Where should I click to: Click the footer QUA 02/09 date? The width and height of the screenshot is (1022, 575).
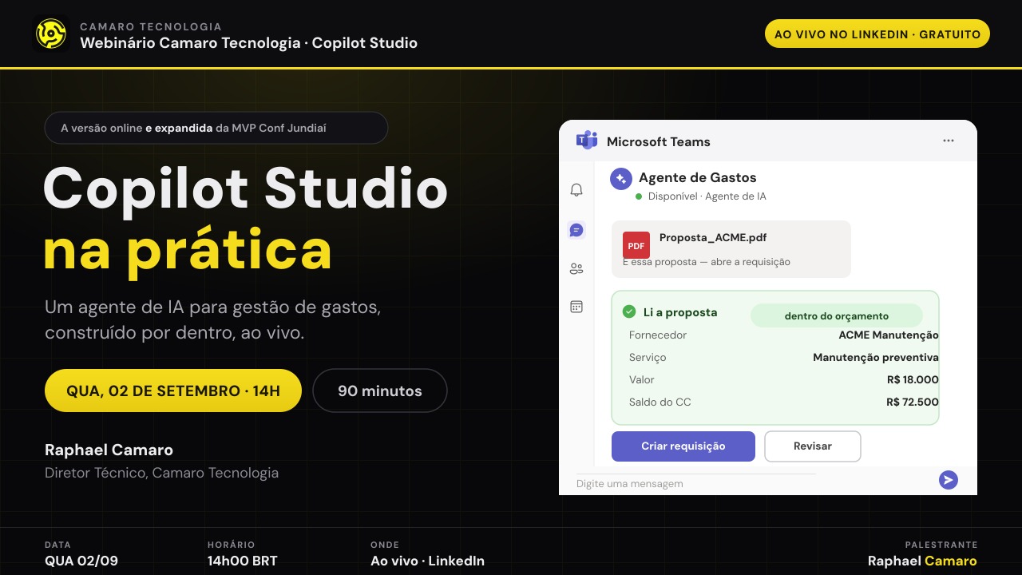(x=81, y=561)
